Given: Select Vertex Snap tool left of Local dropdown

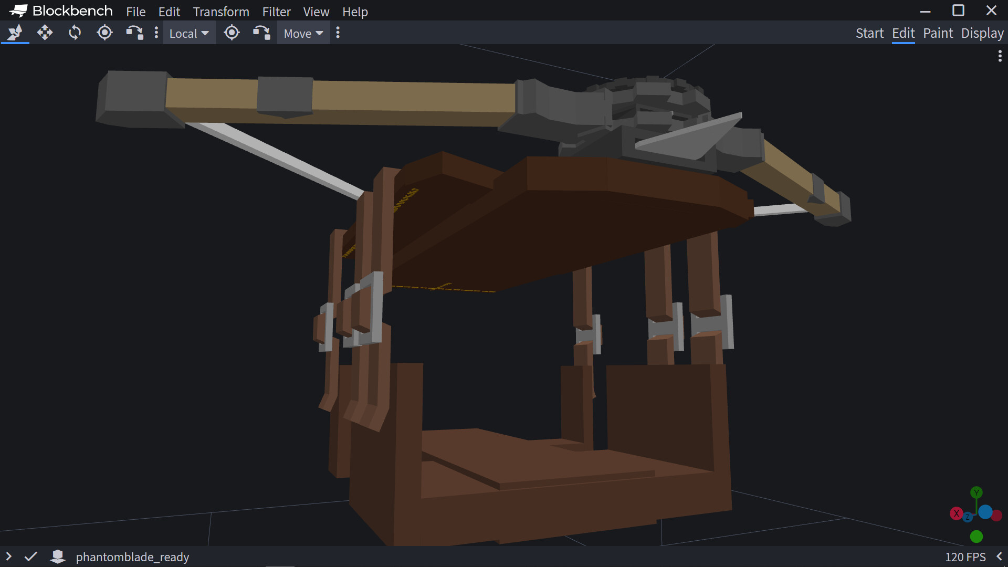Looking at the screenshot, I should [x=134, y=33].
